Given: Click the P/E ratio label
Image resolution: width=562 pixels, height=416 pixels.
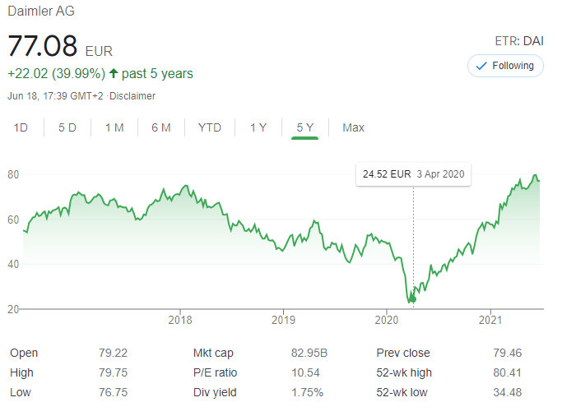Looking at the screenshot, I should [x=215, y=372].
